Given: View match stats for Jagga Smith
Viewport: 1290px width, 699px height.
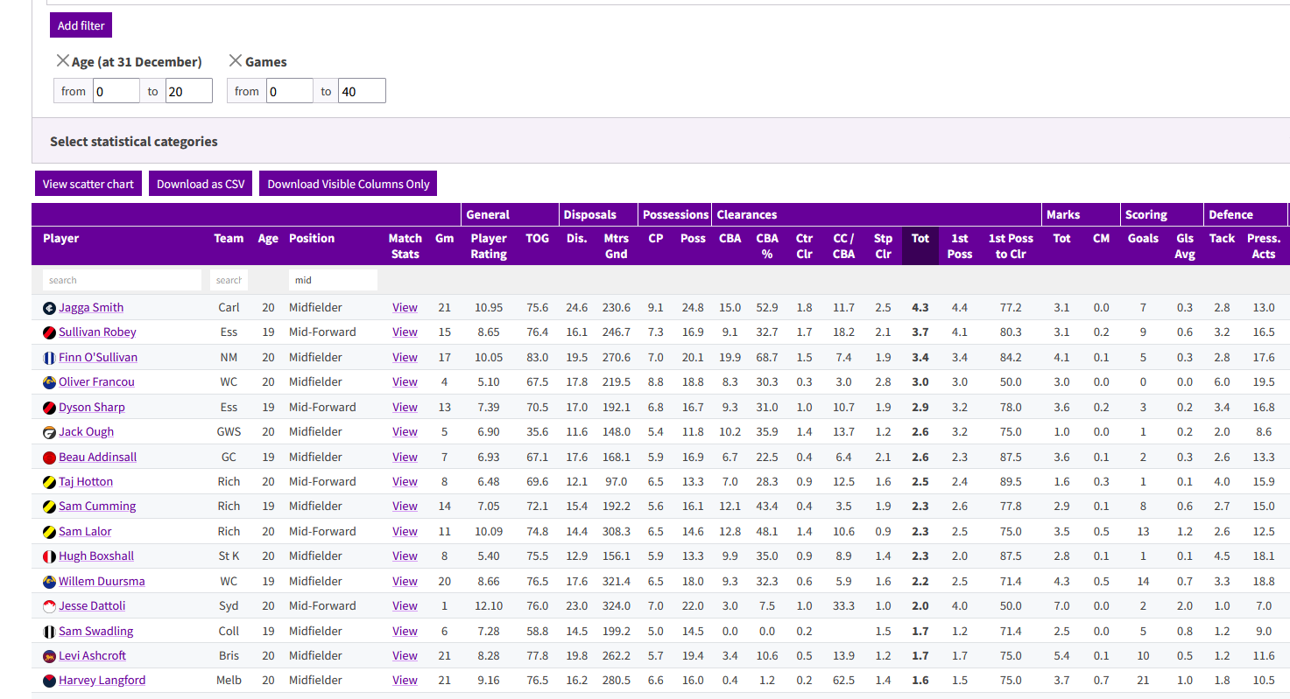Looking at the screenshot, I should coord(405,308).
